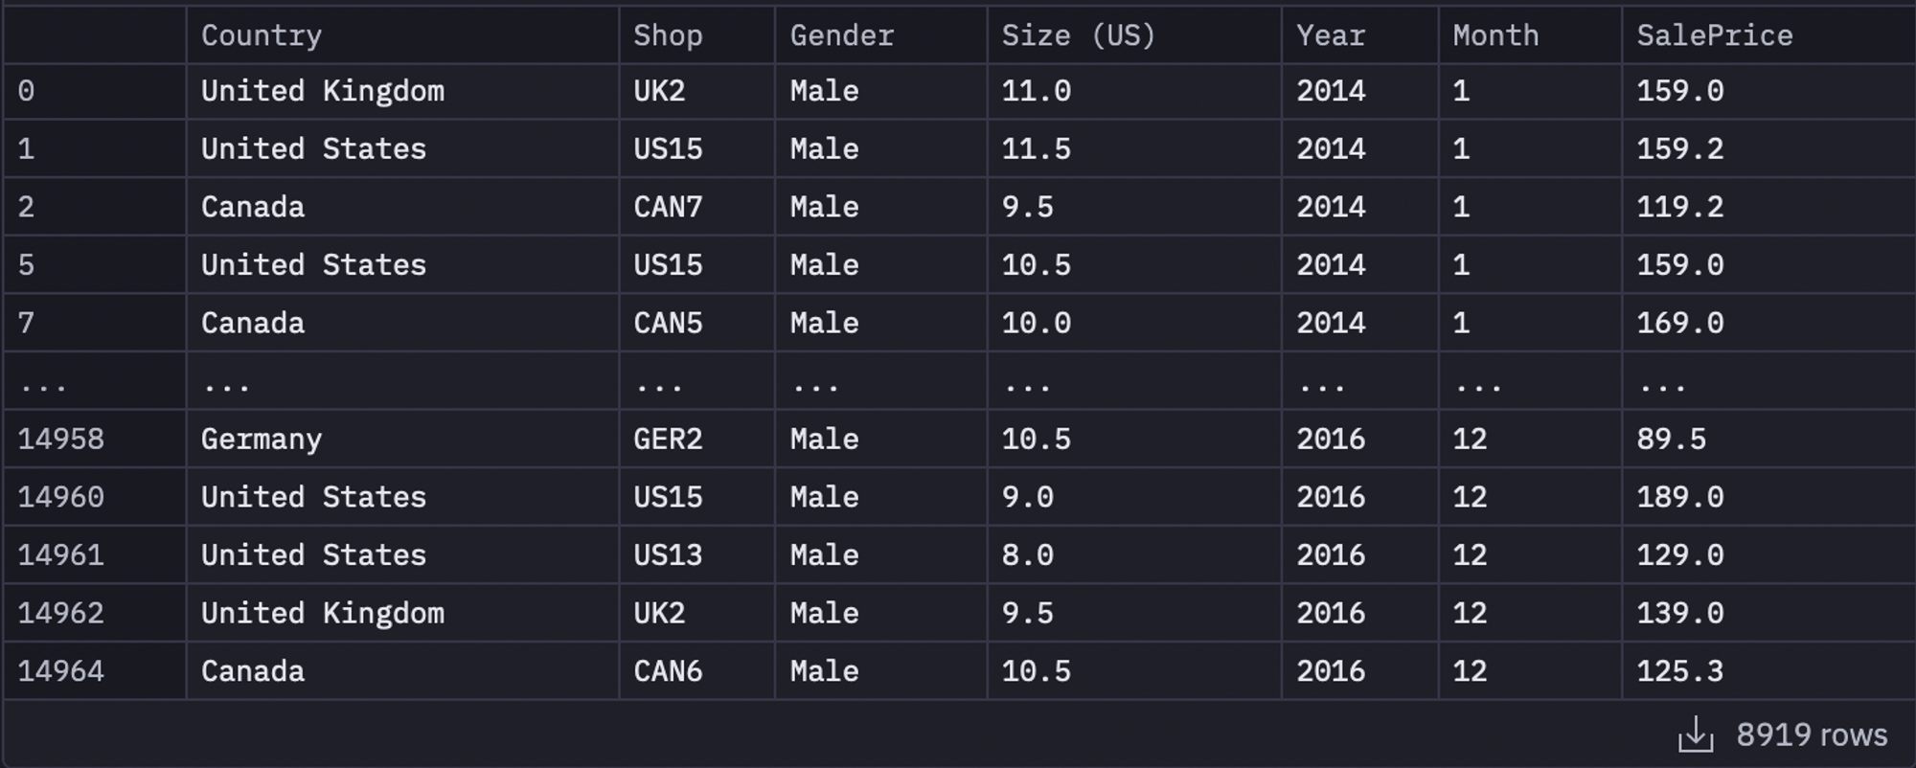Click the Germany country cell
Viewport: 1916px width, 768px height.
(x=262, y=439)
